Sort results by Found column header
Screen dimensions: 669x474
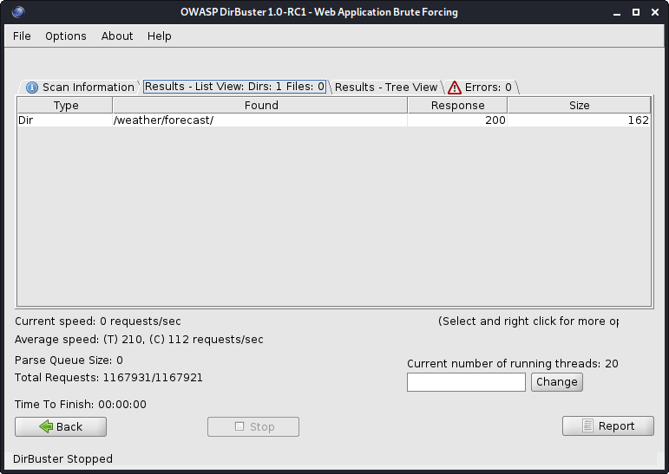(260, 106)
